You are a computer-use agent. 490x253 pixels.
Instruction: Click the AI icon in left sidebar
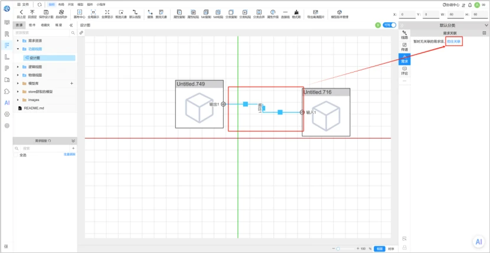click(7, 103)
